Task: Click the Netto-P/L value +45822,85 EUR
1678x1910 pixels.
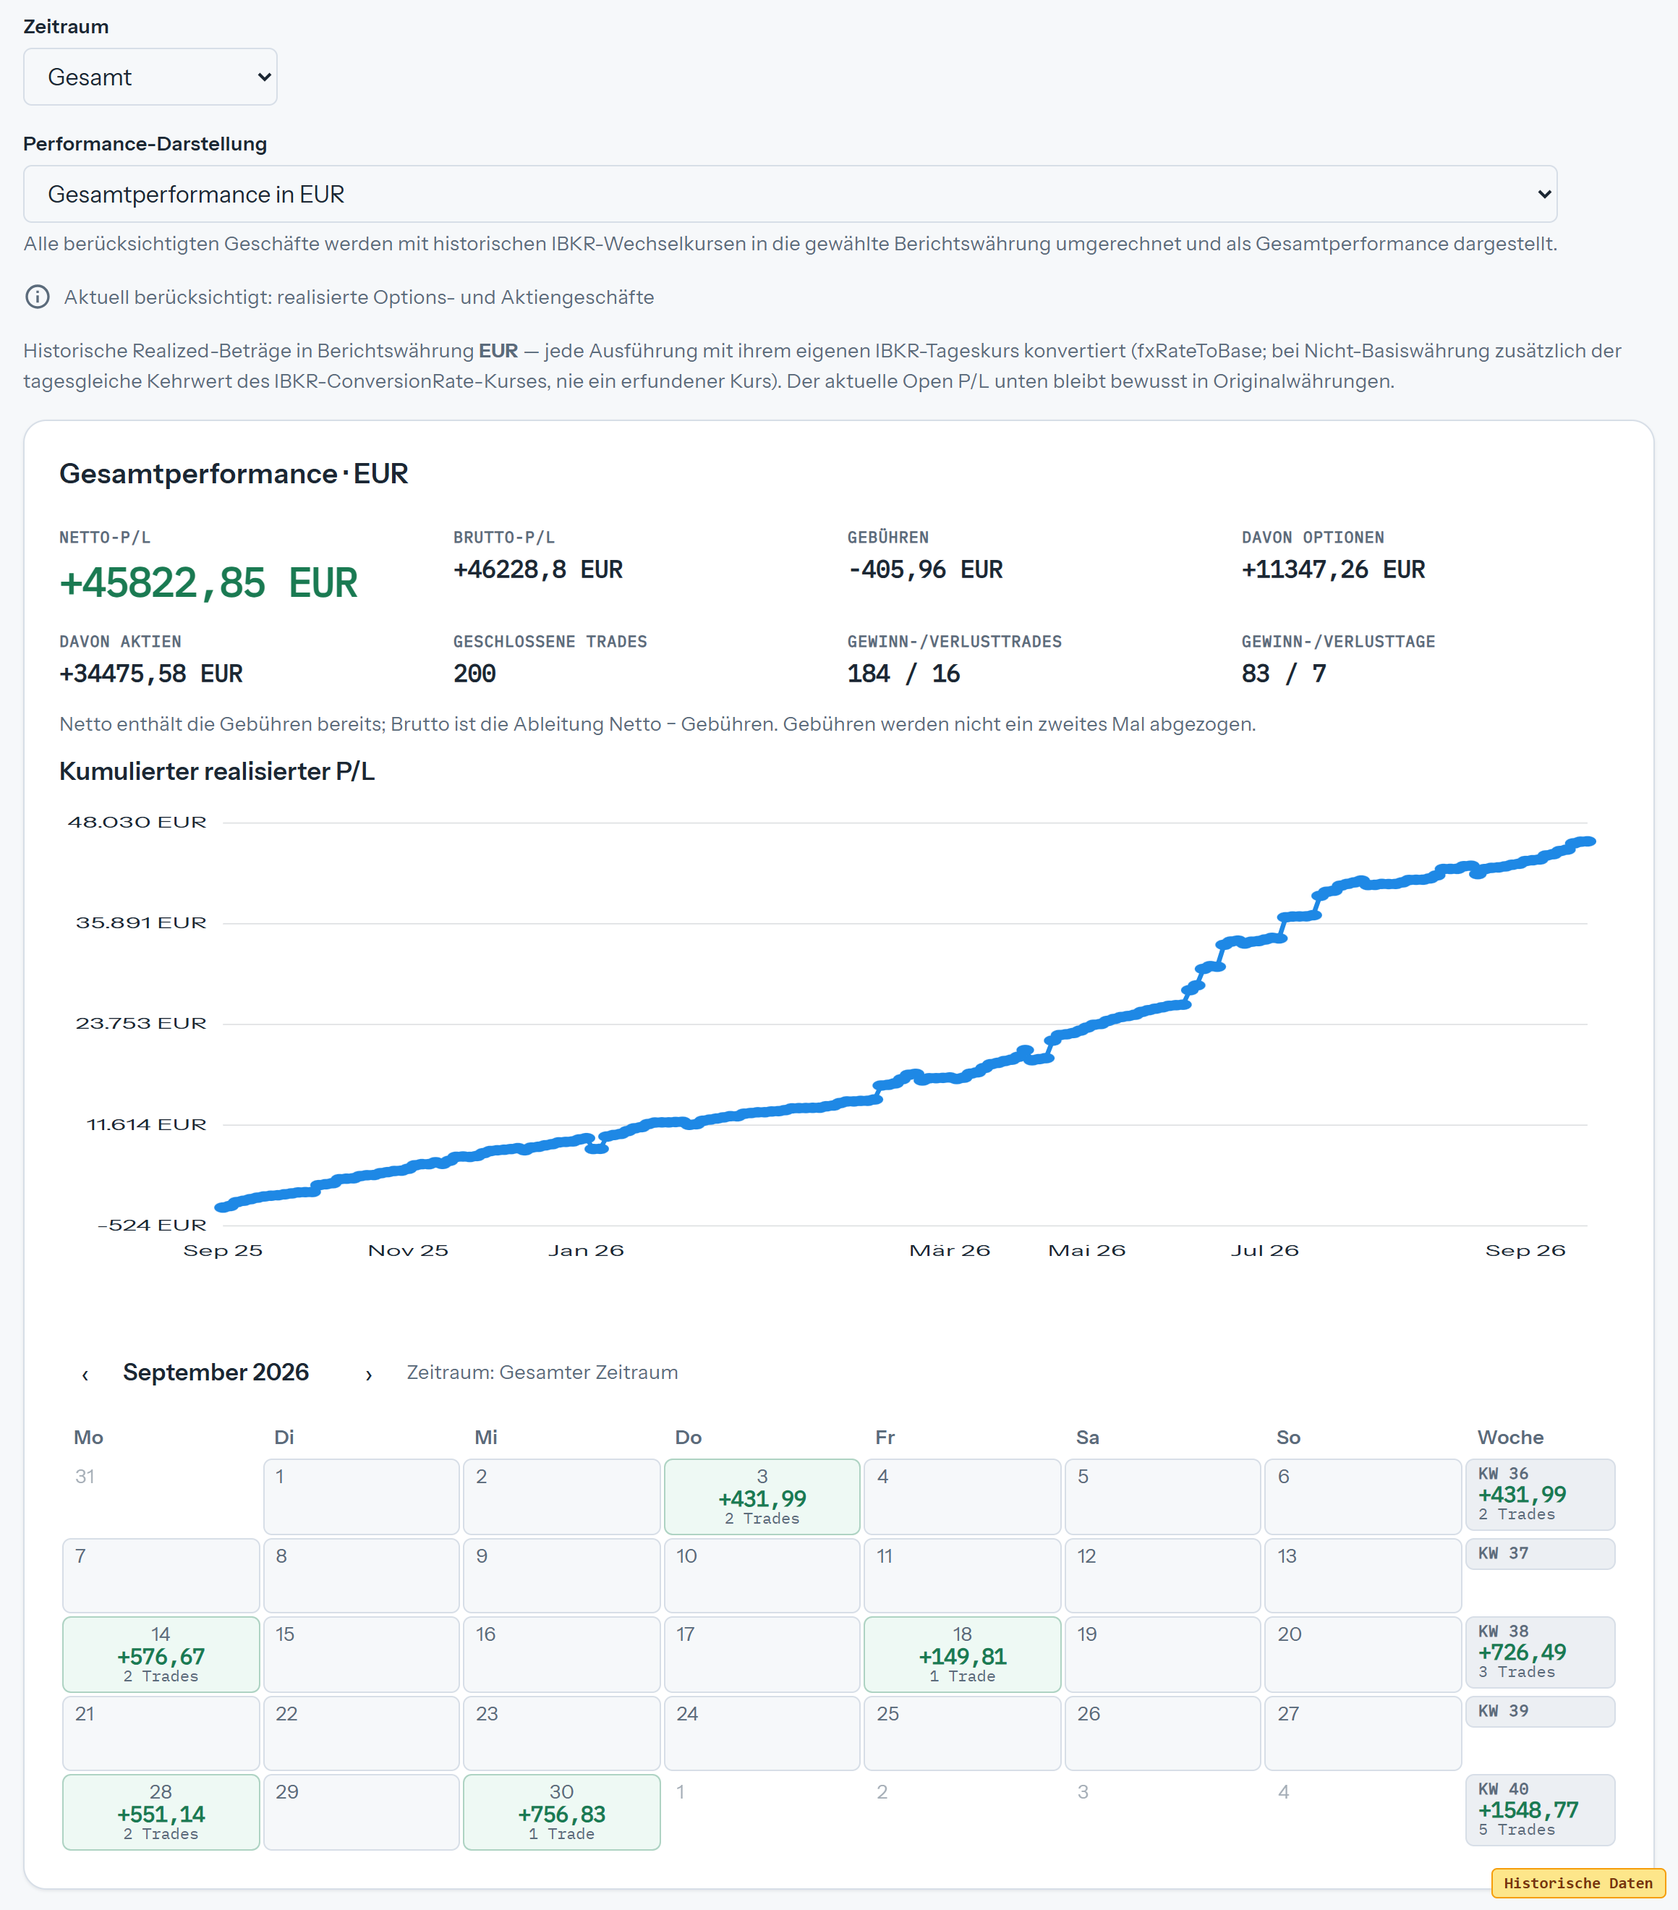Action: coord(208,583)
